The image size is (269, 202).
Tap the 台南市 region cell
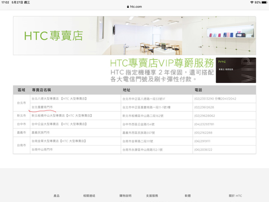(21, 145)
